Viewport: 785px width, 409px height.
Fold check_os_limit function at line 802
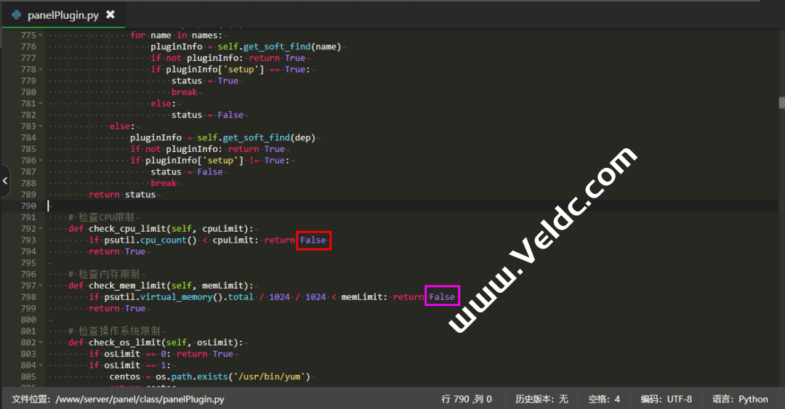coord(41,342)
